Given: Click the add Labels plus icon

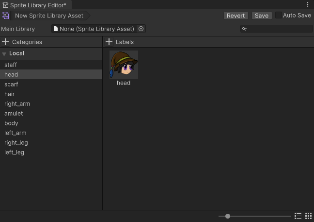Looking at the screenshot, I should (x=109, y=42).
